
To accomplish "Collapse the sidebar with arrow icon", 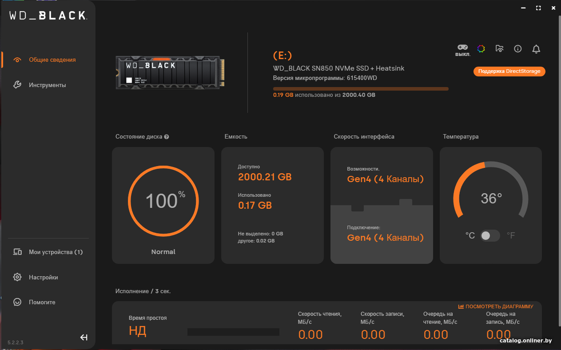I will (84, 338).
